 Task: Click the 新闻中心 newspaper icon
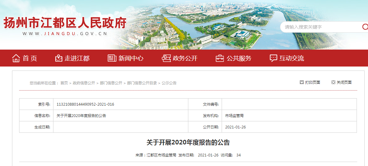click(x=112, y=58)
